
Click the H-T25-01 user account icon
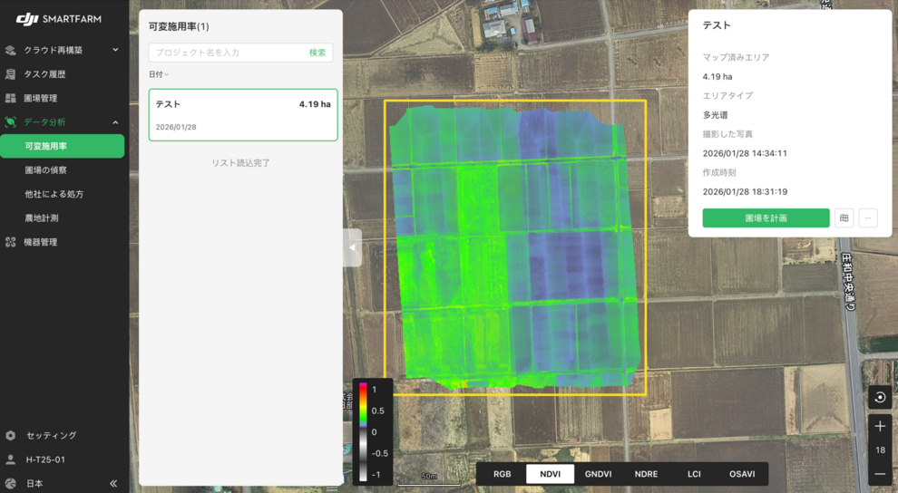coord(11,459)
